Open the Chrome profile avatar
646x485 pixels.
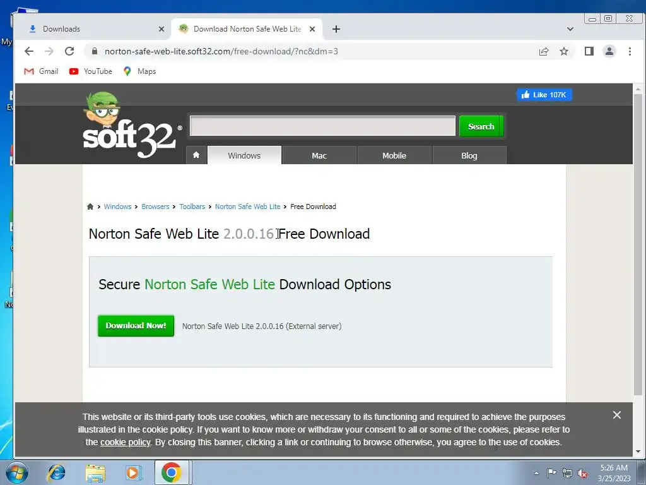[609, 51]
